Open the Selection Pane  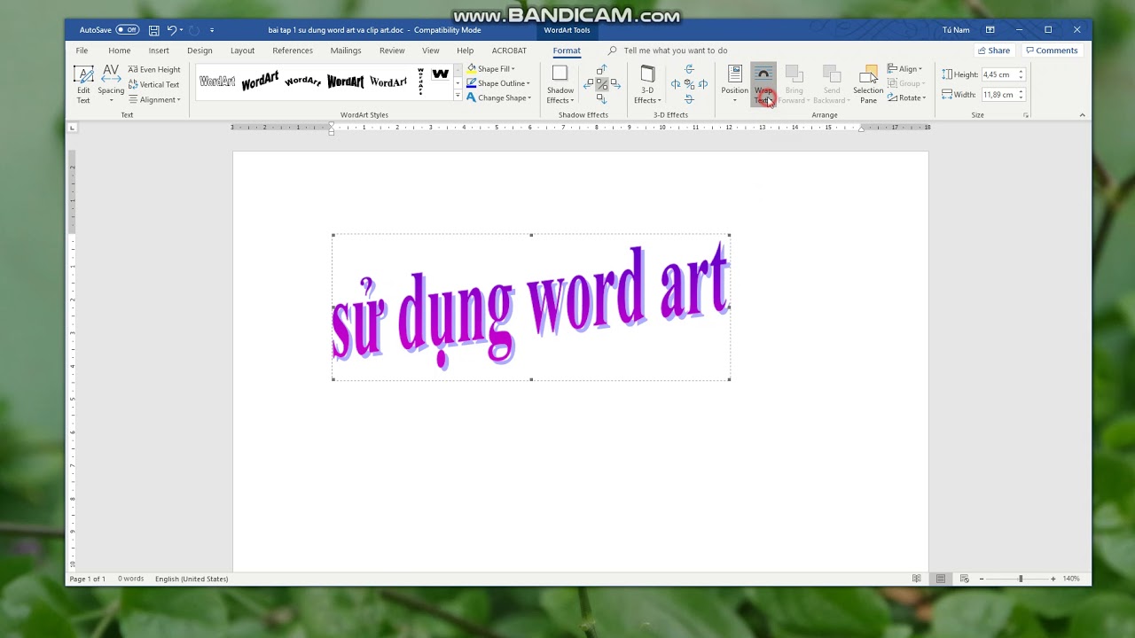coord(868,84)
